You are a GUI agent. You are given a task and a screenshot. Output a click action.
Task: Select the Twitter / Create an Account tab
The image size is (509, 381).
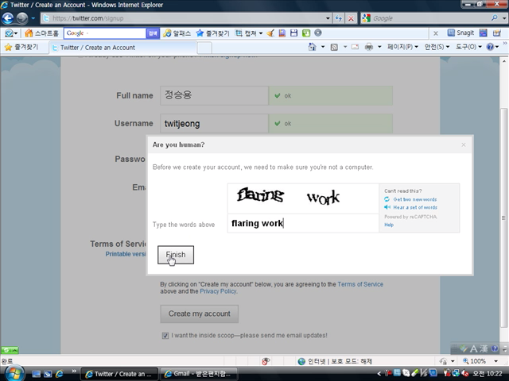coord(122,48)
